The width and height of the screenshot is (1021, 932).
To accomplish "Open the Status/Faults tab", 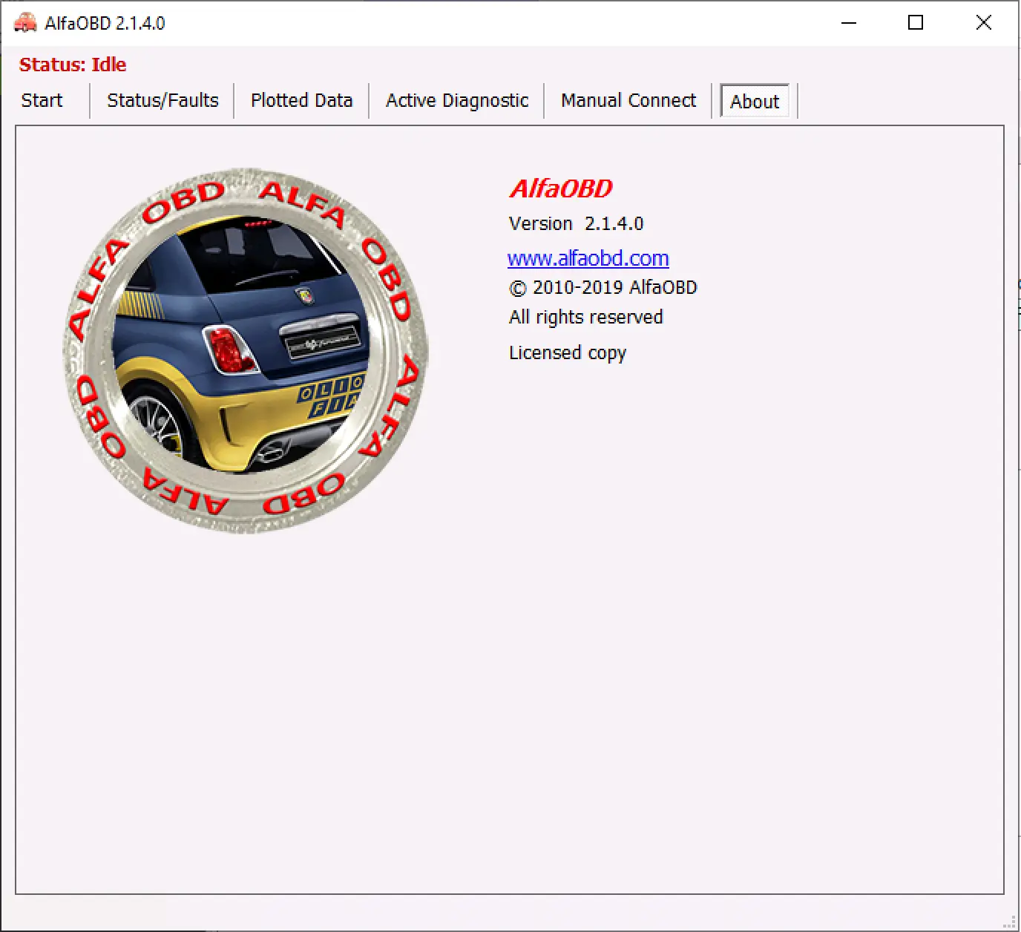I will point(162,101).
